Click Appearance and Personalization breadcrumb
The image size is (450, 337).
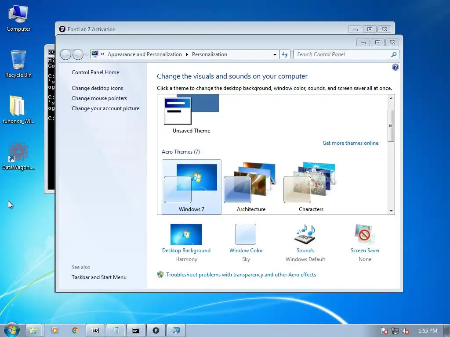(145, 54)
